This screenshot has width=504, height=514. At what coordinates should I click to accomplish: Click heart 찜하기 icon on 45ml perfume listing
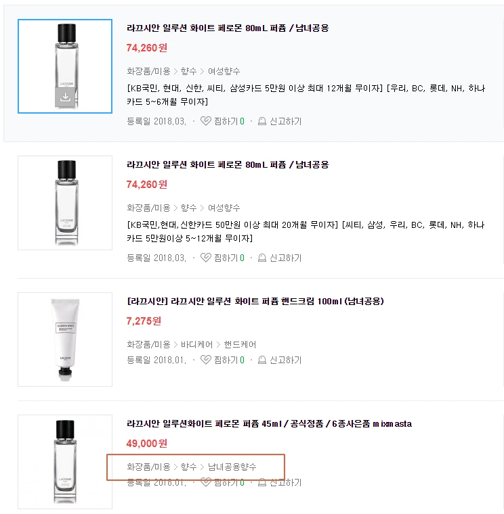click(x=205, y=482)
